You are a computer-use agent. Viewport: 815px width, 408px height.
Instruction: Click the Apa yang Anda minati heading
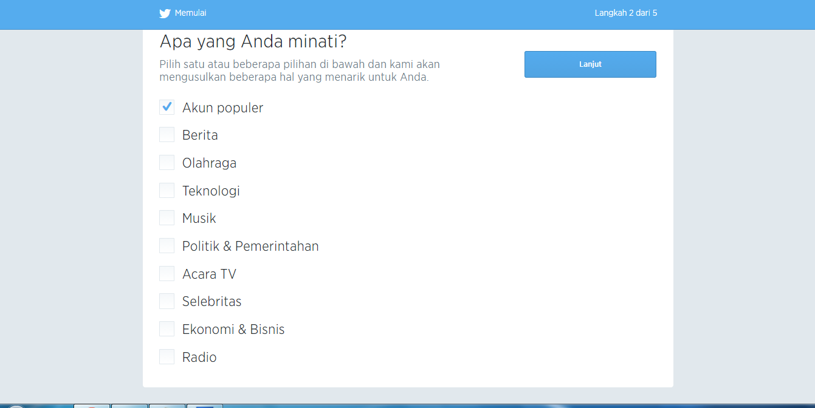click(x=253, y=42)
